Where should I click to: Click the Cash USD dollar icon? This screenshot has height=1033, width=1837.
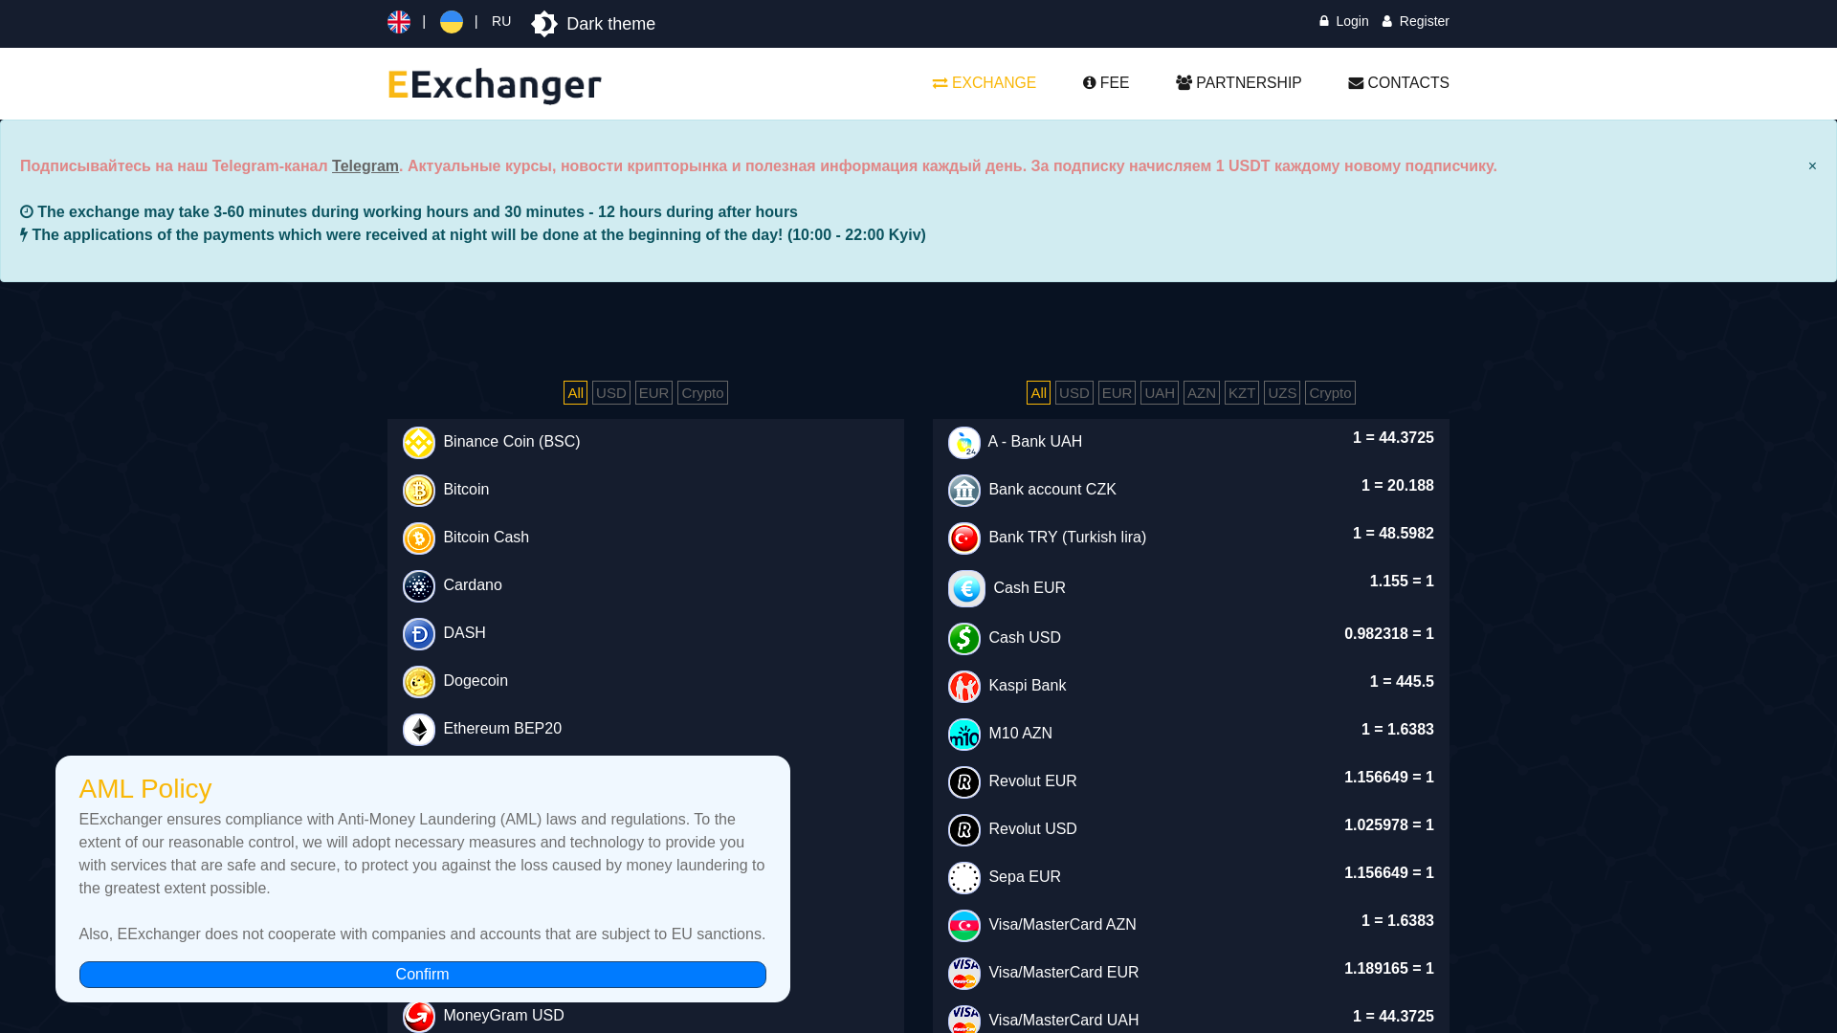coord(964,639)
